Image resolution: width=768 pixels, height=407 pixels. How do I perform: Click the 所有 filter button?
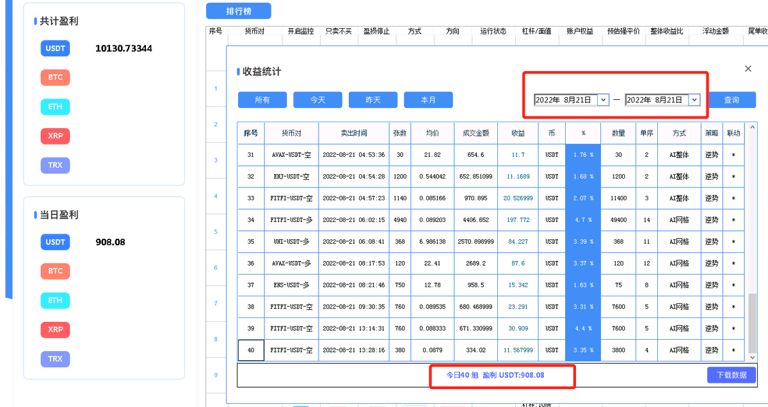(262, 100)
